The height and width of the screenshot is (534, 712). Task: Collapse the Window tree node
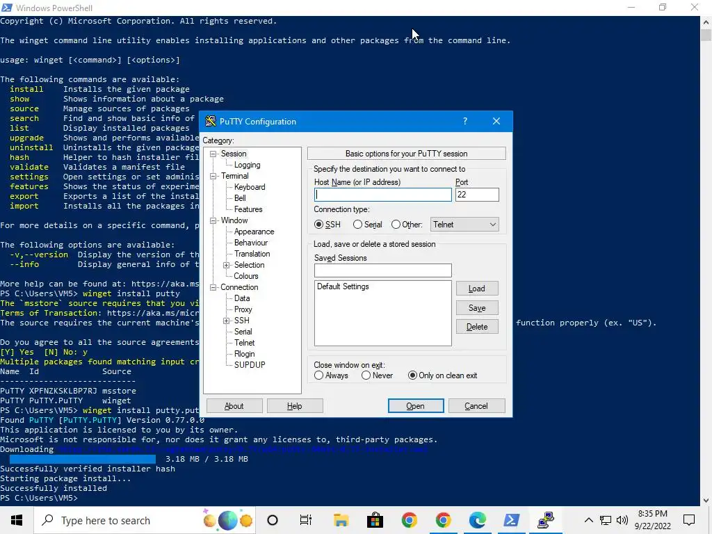[x=213, y=220]
